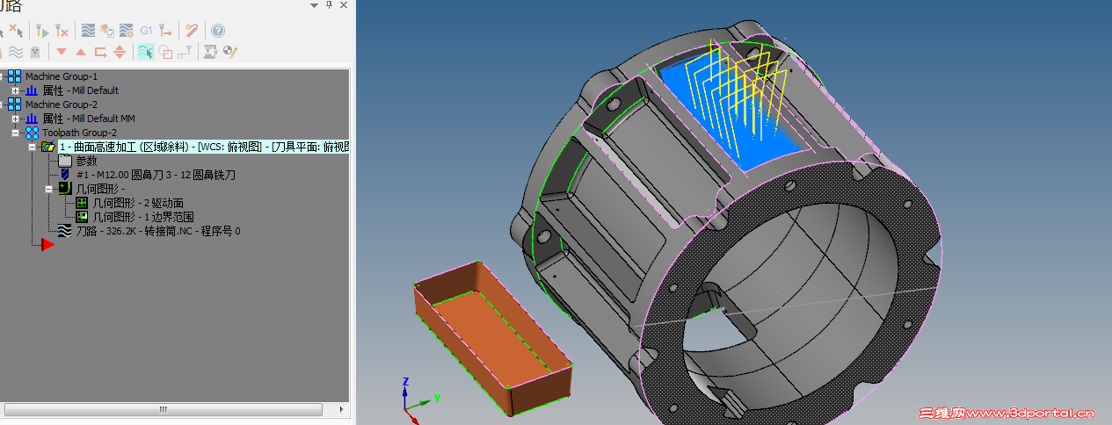The width and height of the screenshot is (1112, 425).
Task: Position insert arrow after selected operation
Action: (x=101, y=52)
